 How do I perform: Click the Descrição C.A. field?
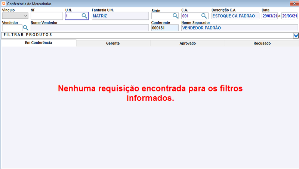click(235, 16)
